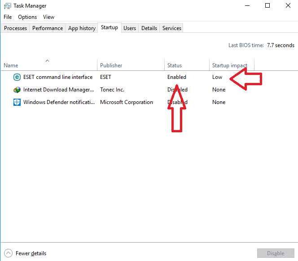The width and height of the screenshot is (298, 261).
Task: Select the Internet Download Manager row name
Action: click(x=58, y=90)
